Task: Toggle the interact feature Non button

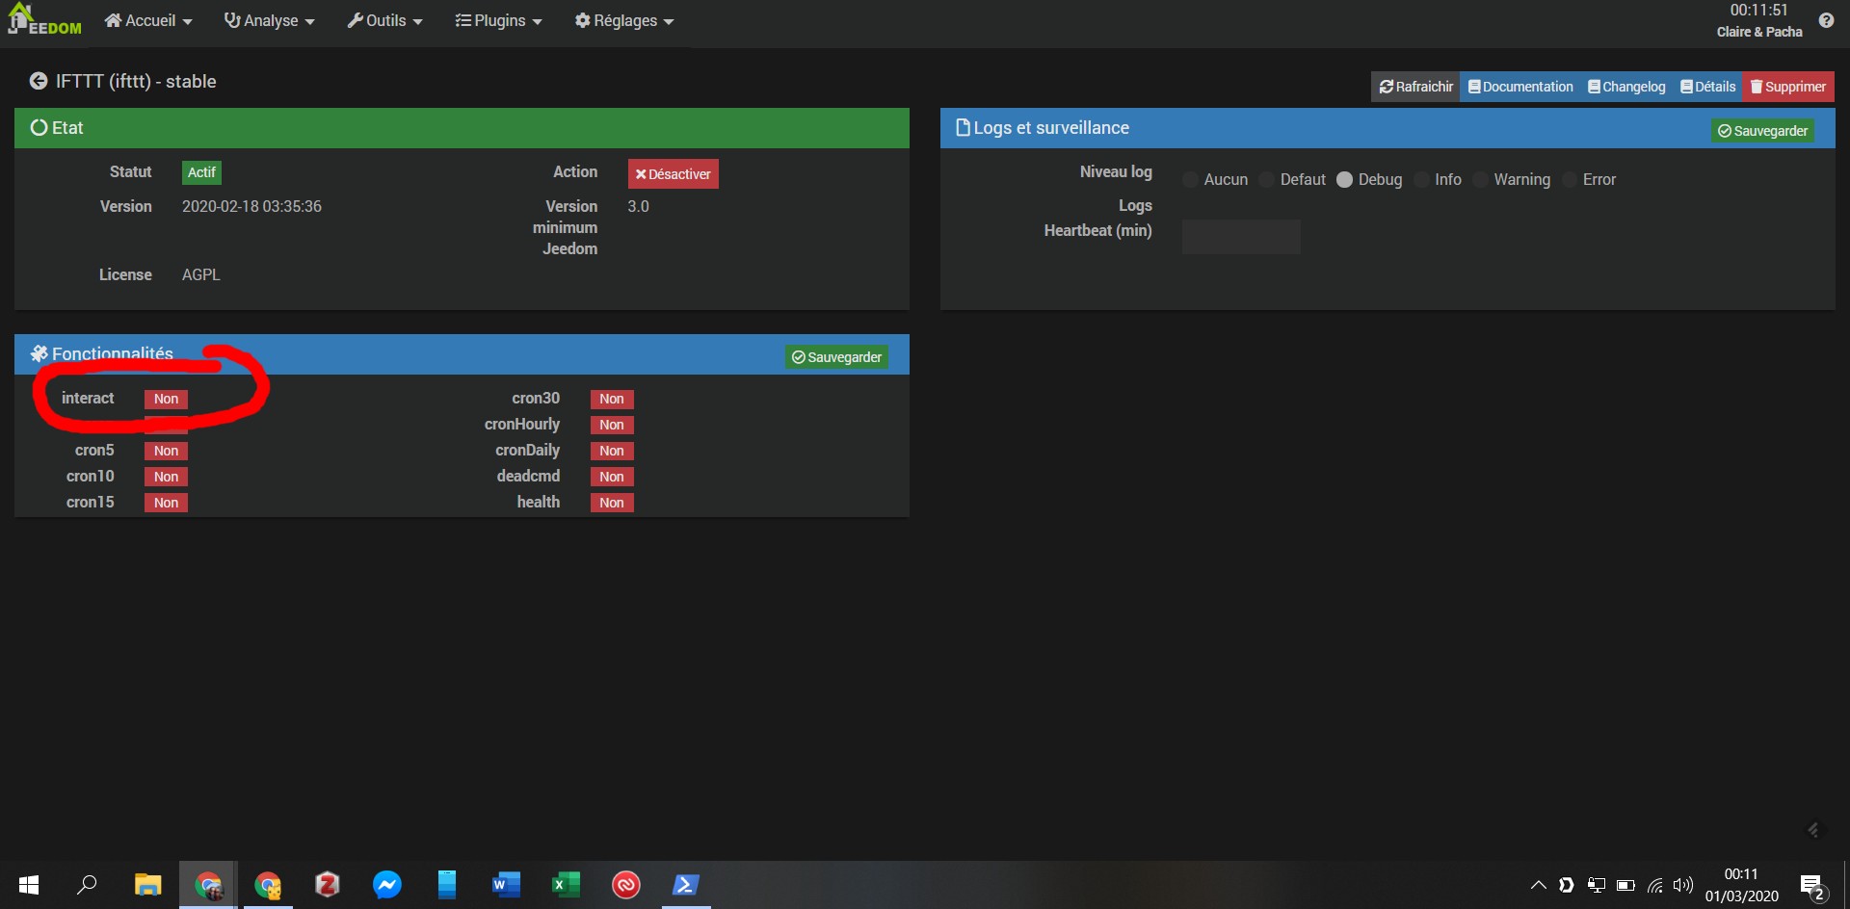Action: click(166, 399)
